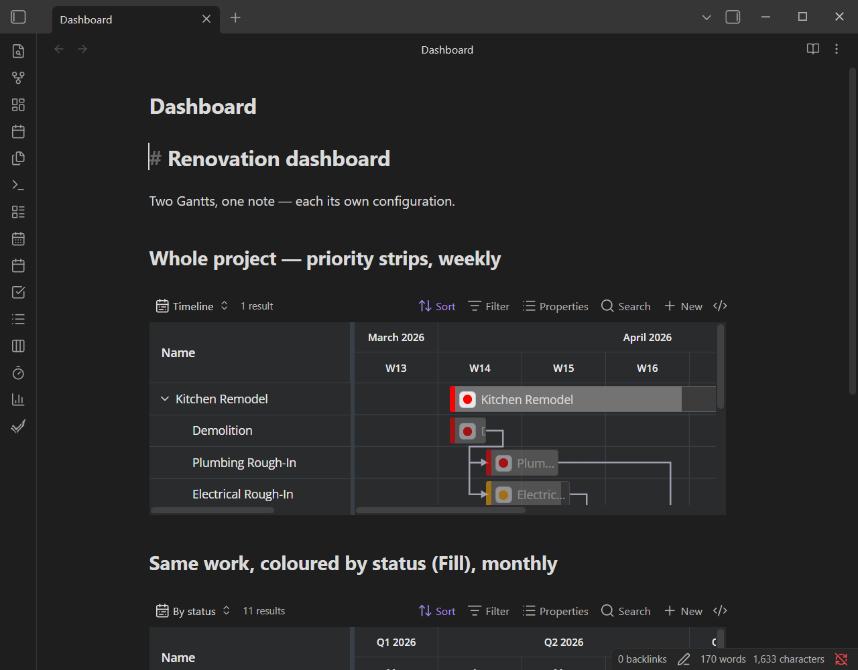858x670 pixels.
Task: Click the Renovation dashboard heading
Action: pyautogui.click(x=279, y=159)
